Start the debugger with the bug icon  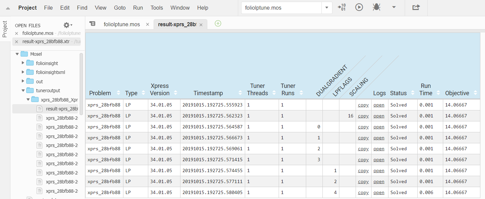(x=377, y=7)
